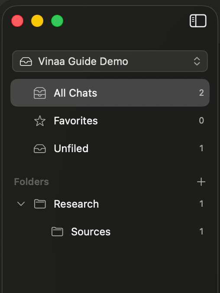Click the green full-screen window button
The width and height of the screenshot is (220, 293).
(x=57, y=21)
